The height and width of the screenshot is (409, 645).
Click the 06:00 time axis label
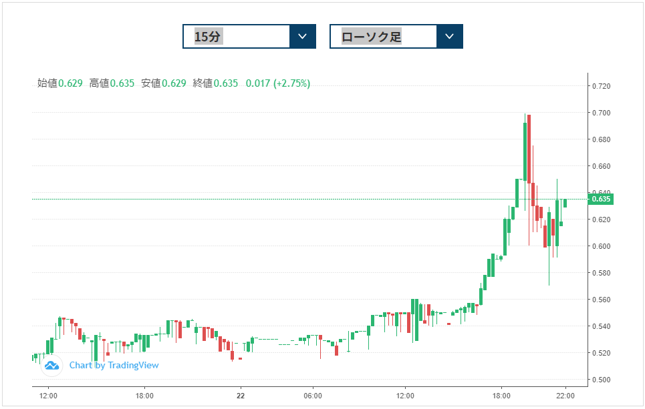tap(313, 396)
